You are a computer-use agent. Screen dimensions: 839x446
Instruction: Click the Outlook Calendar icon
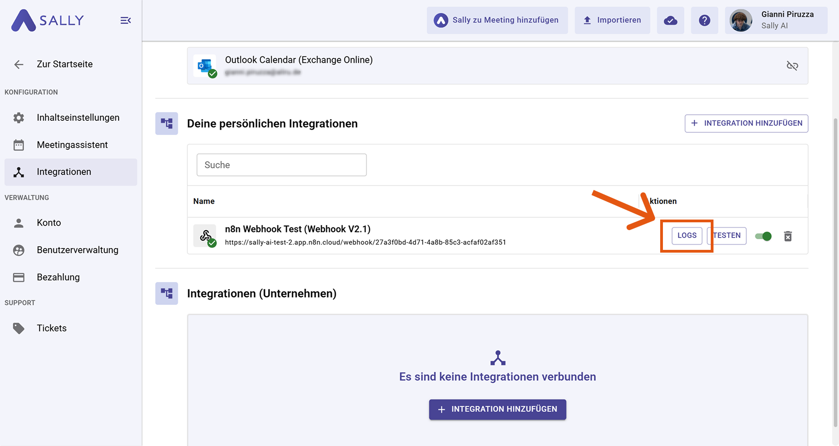(x=205, y=66)
